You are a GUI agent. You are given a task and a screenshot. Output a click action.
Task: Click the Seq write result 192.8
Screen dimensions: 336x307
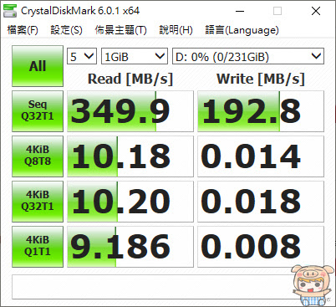click(261, 111)
